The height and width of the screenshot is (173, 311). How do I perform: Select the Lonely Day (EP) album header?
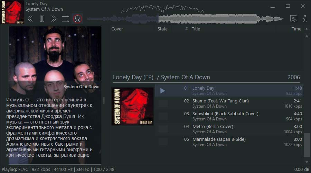coord(207,77)
